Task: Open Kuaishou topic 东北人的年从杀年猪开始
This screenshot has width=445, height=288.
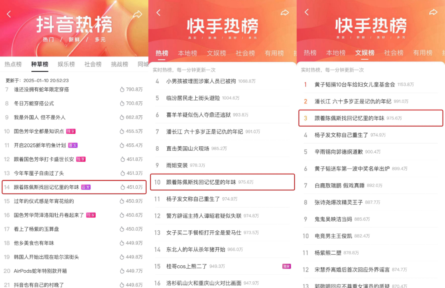Action: coord(196,249)
